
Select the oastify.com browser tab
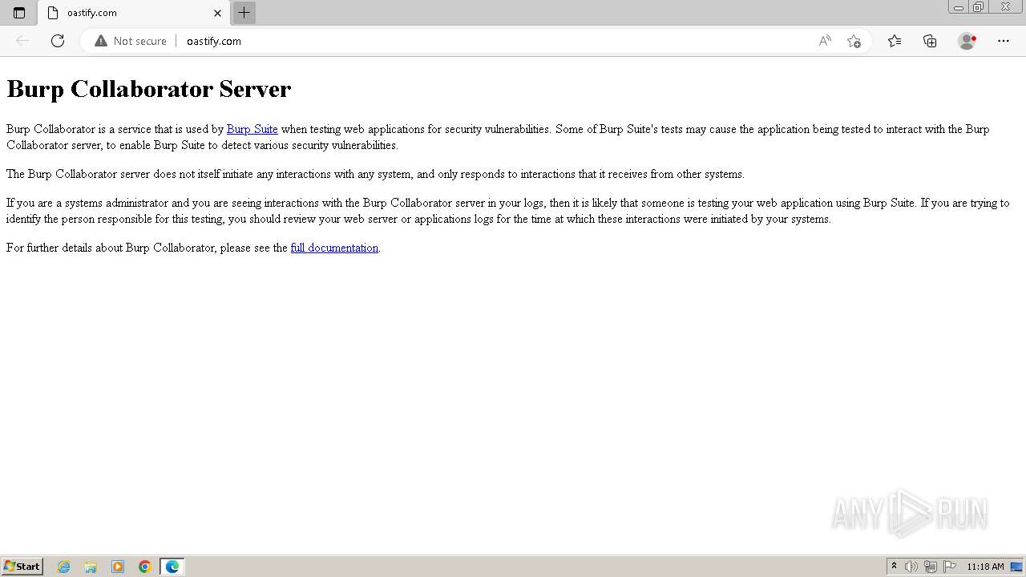tap(134, 13)
